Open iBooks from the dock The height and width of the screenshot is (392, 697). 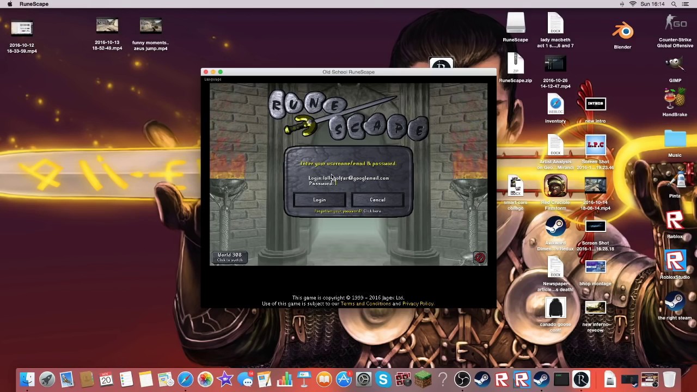click(x=324, y=379)
